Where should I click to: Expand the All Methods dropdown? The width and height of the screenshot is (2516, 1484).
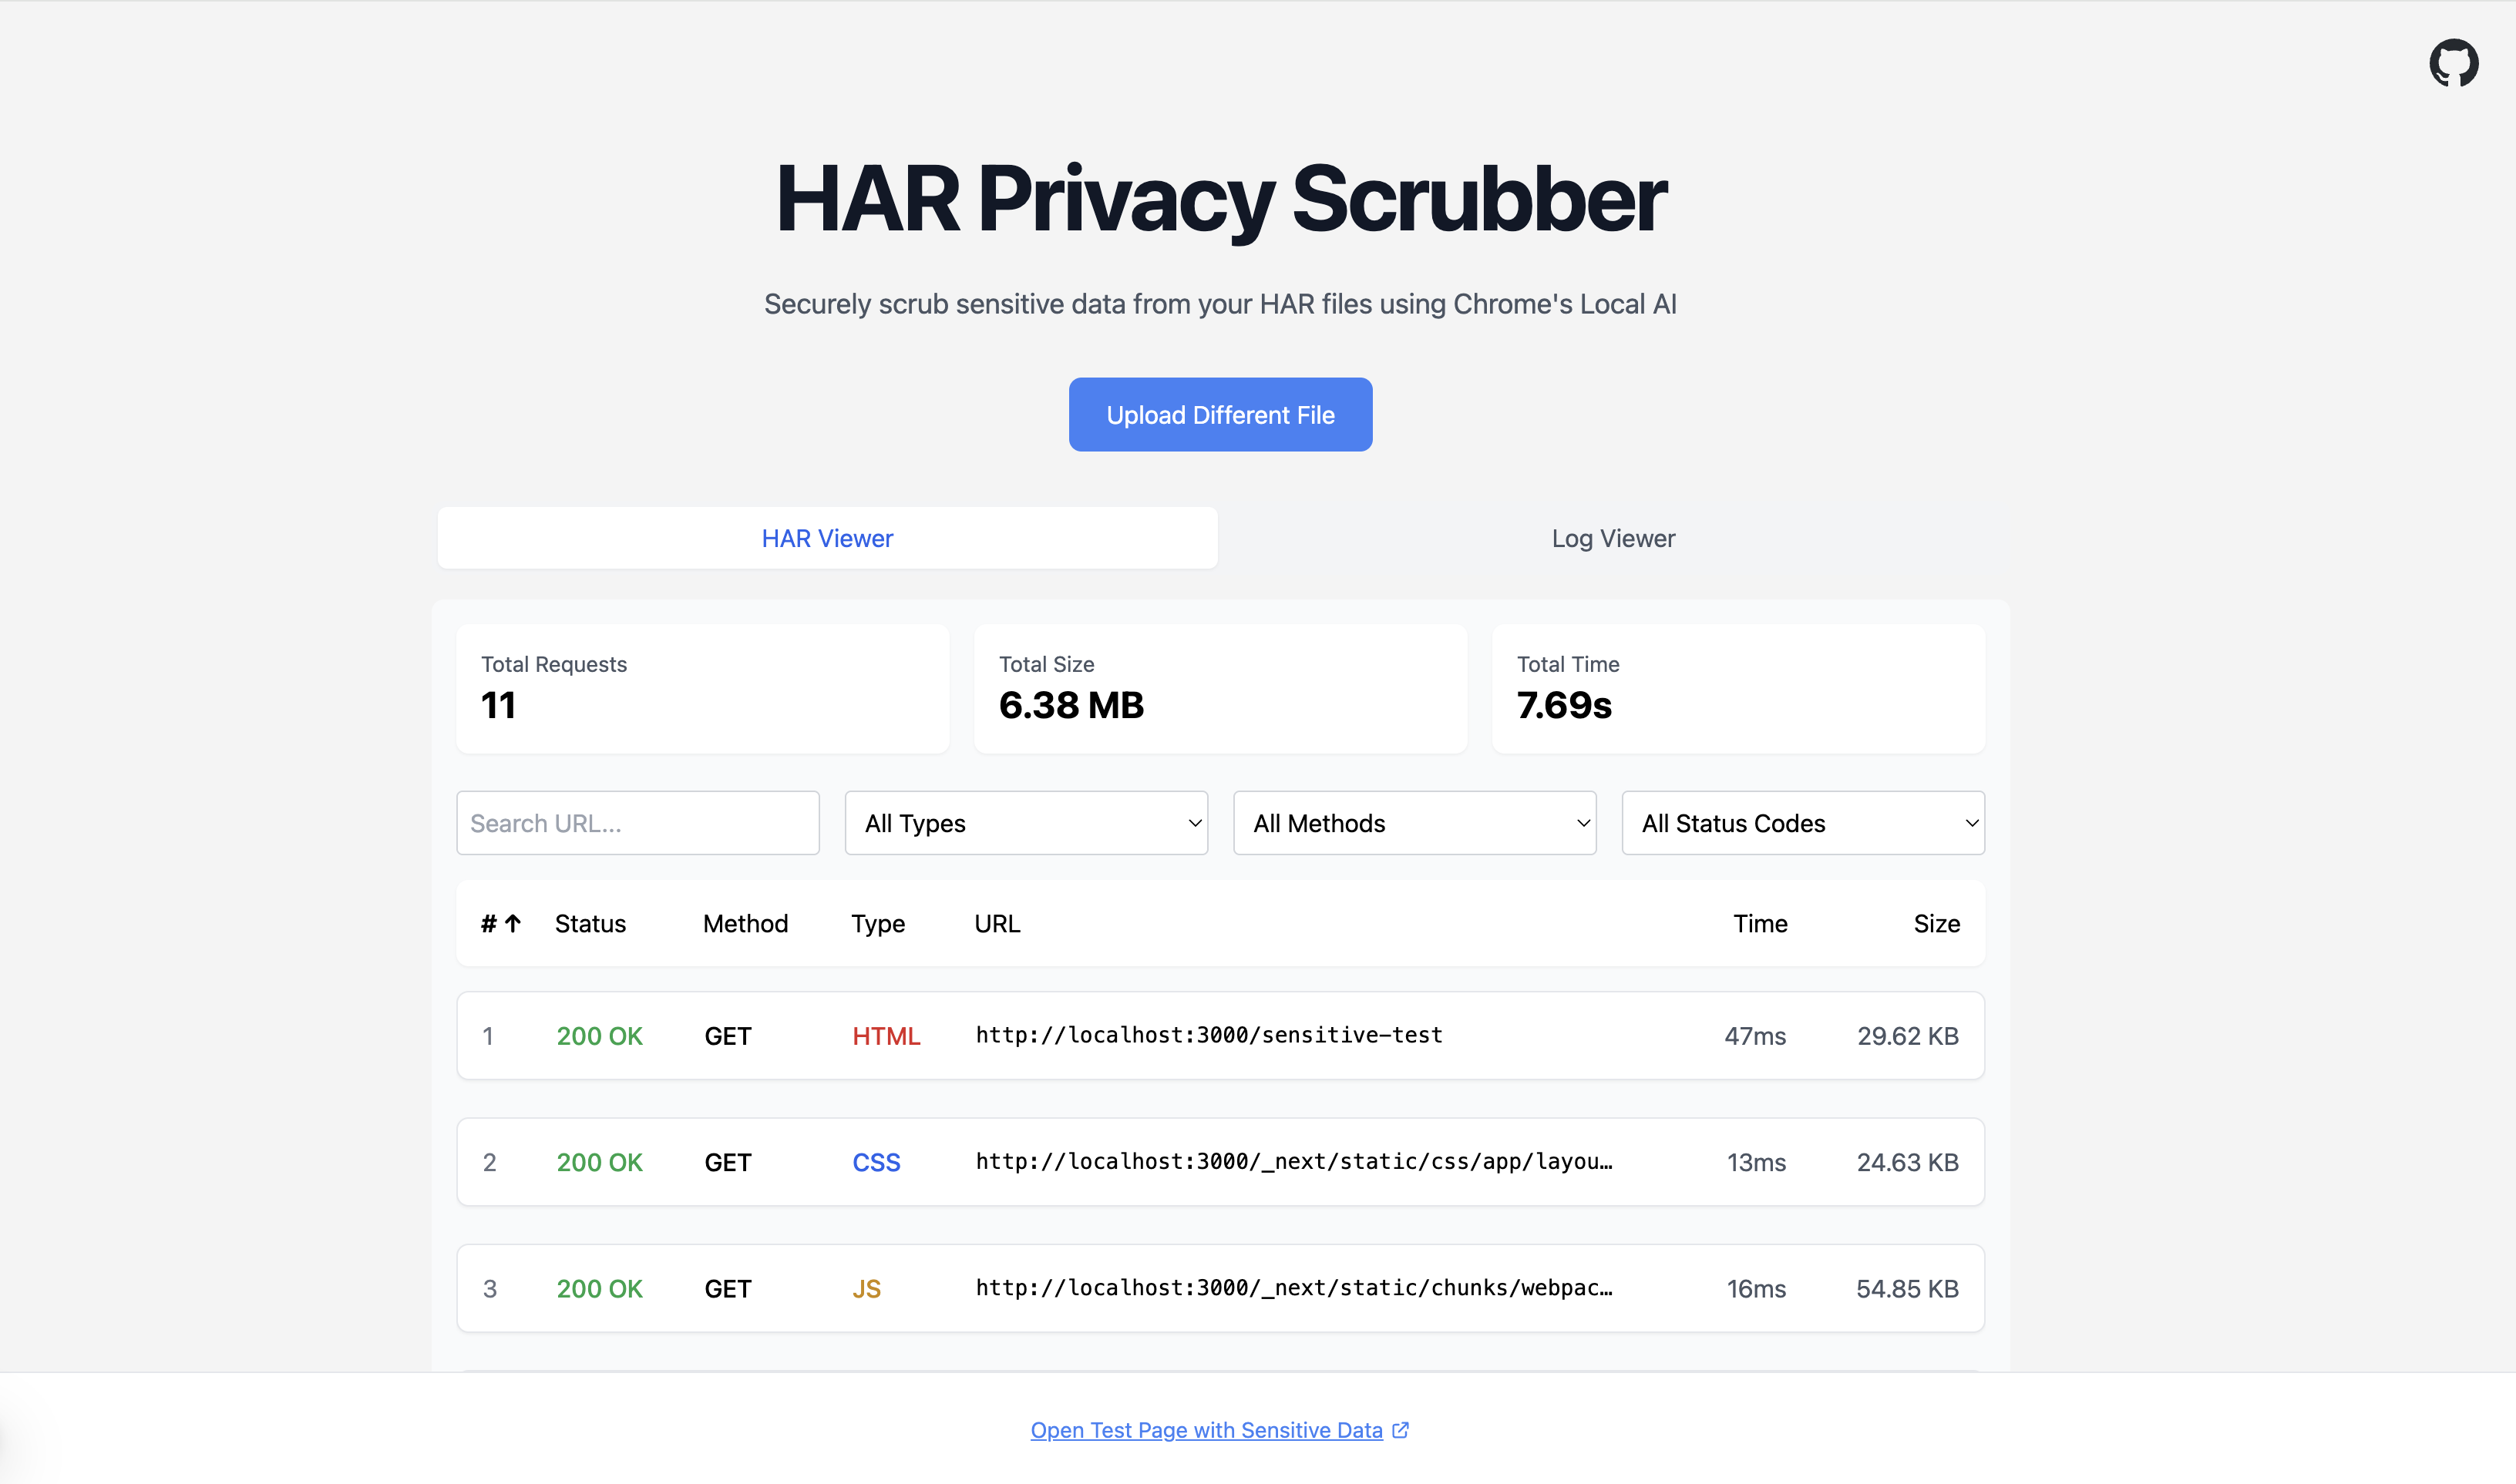1414,823
